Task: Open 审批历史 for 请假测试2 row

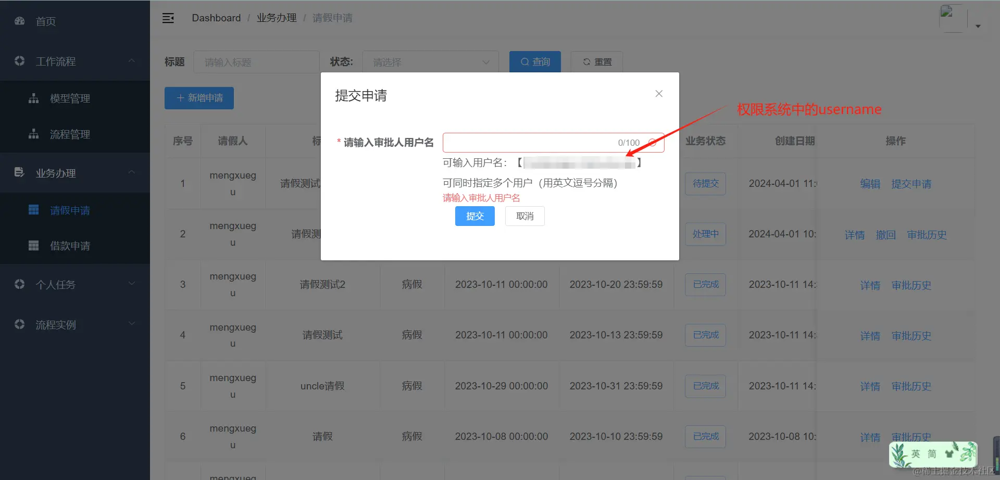Action: 911,285
